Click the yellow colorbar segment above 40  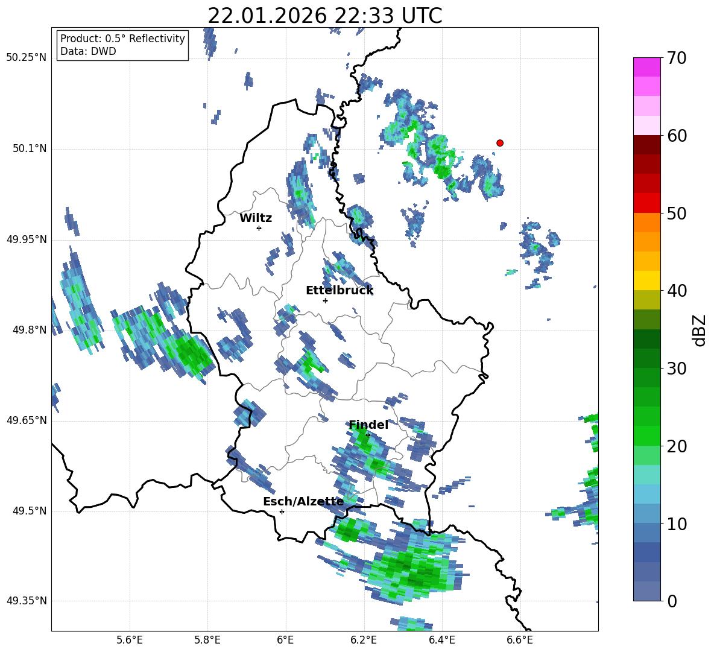(646, 280)
